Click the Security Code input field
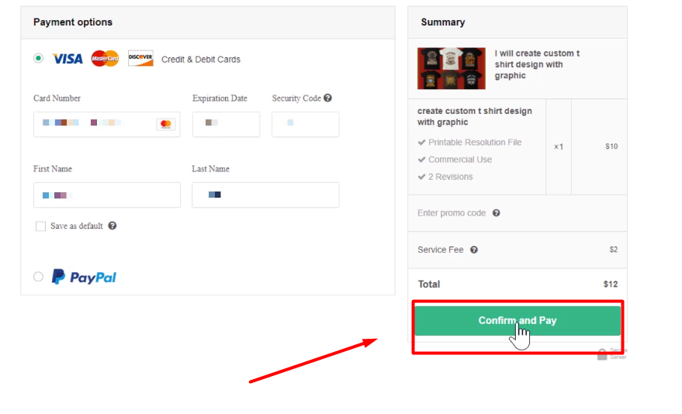 [305, 124]
